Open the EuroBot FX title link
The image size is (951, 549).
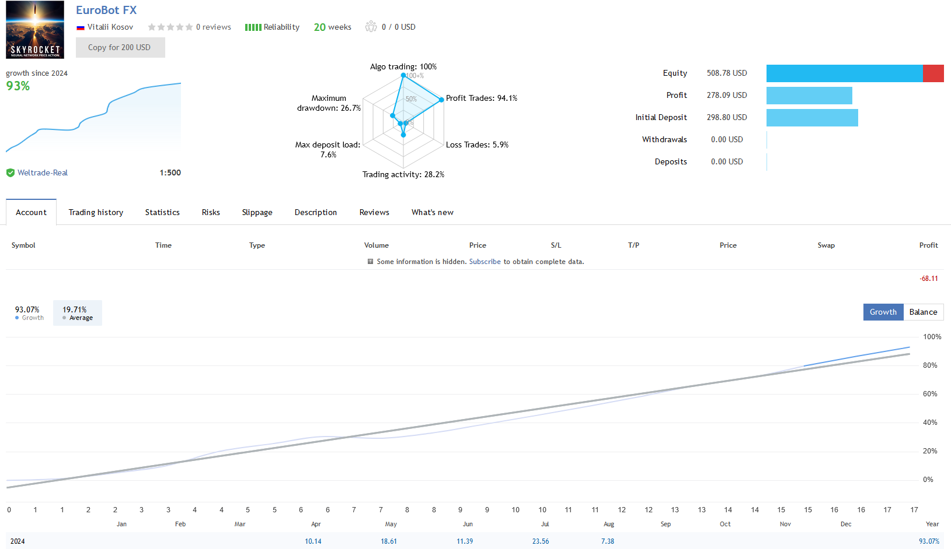(106, 10)
